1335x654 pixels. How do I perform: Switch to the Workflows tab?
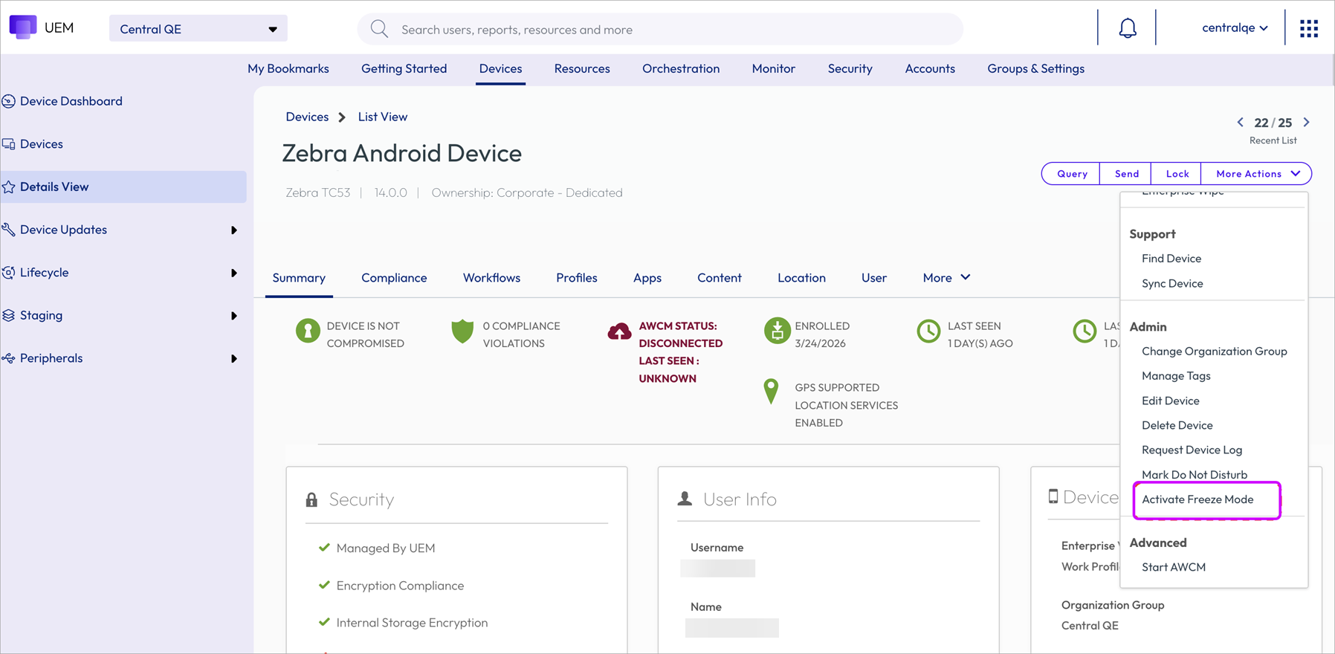[x=492, y=277]
